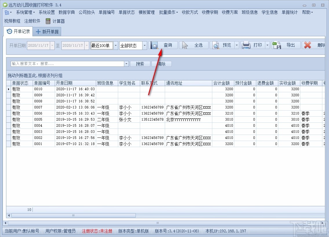Click the query button magnifier icon
This screenshot has height=237, width=329.
[154, 45]
